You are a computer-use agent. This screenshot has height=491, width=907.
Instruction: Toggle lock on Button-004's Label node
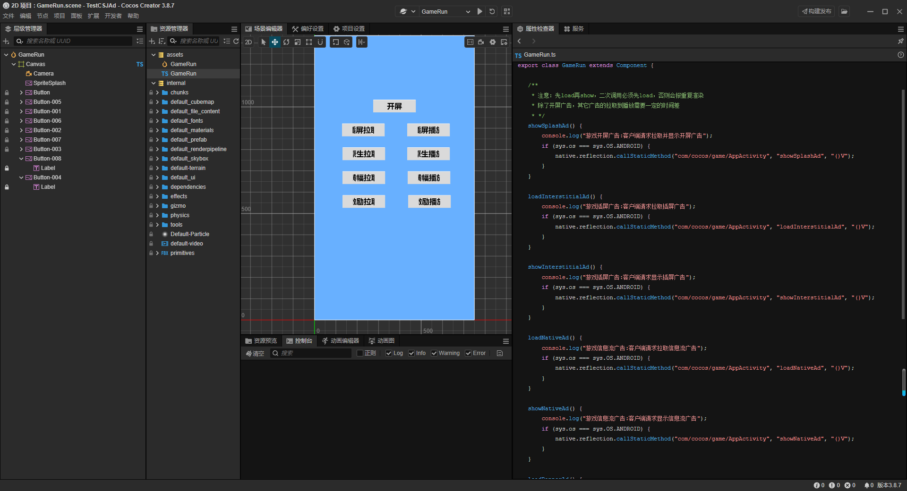click(x=7, y=187)
